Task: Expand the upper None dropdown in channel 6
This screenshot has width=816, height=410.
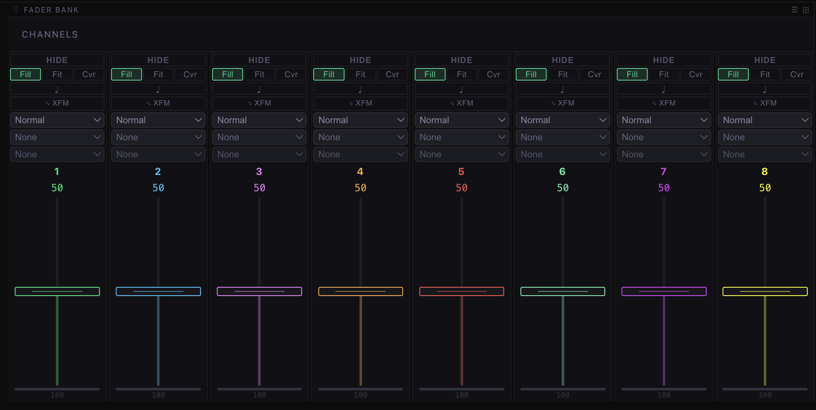Action: (x=563, y=137)
